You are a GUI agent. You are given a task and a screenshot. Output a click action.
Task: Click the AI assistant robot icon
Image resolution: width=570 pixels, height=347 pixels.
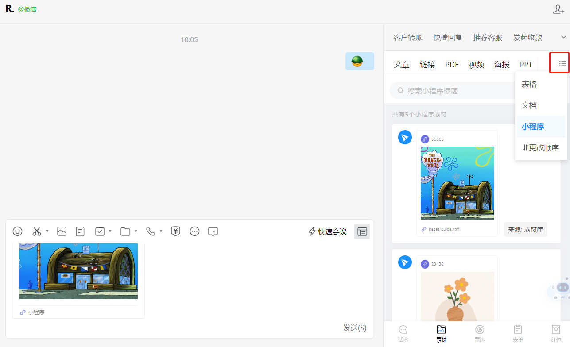tap(562, 289)
